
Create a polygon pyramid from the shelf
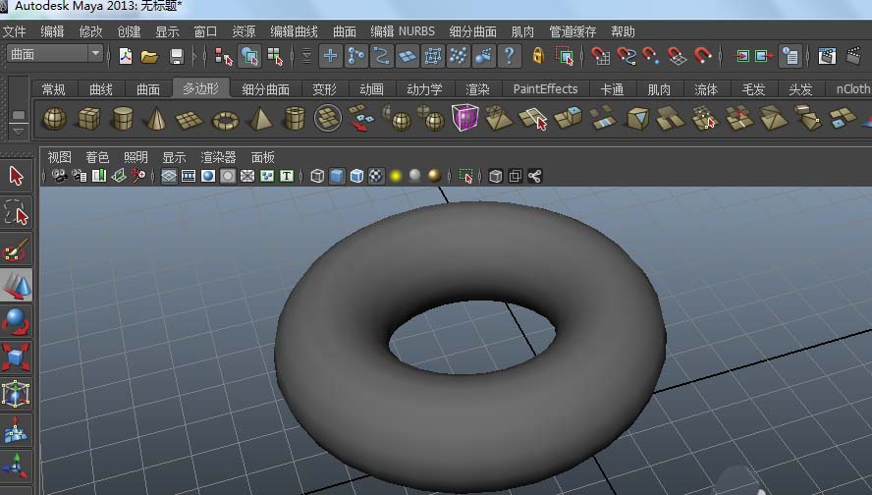click(x=260, y=119)
